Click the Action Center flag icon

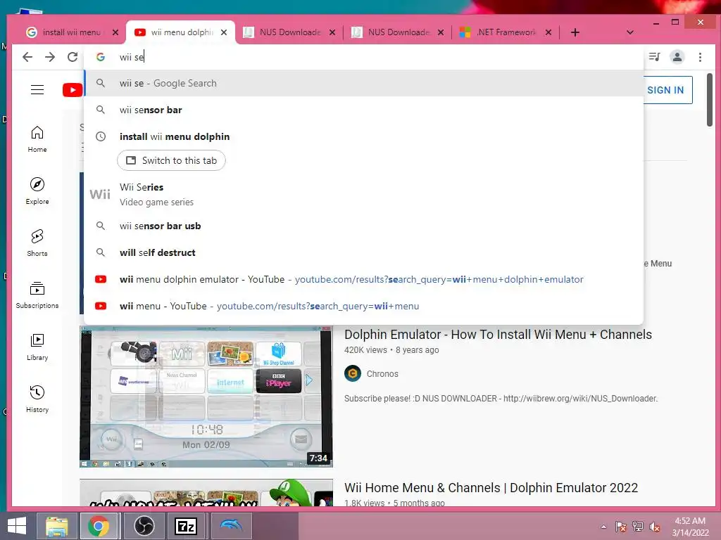(x=620, y=527)
